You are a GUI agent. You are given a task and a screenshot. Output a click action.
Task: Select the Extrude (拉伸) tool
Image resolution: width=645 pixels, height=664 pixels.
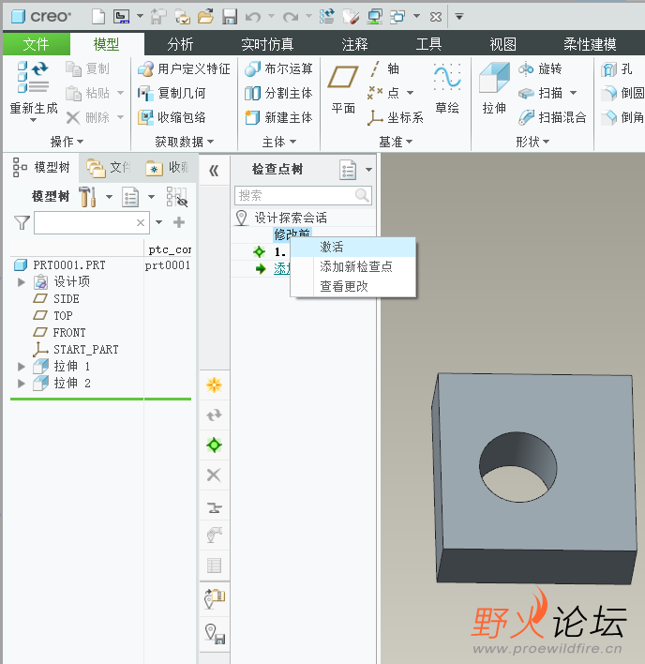click(494, 89)
